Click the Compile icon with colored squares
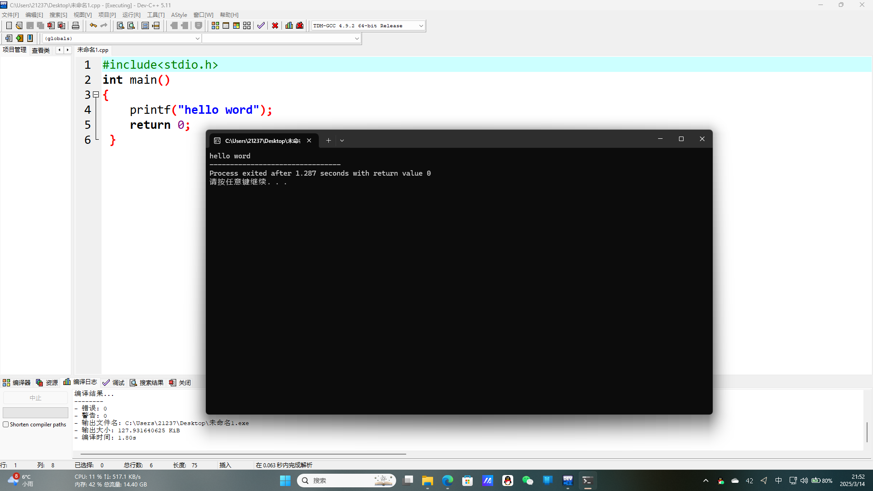The image size is (873, 491). [x=215, y=26]
